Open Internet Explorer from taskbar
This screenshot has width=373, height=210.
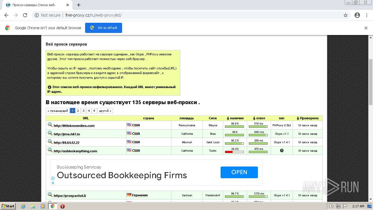click(x=23, y=206)
